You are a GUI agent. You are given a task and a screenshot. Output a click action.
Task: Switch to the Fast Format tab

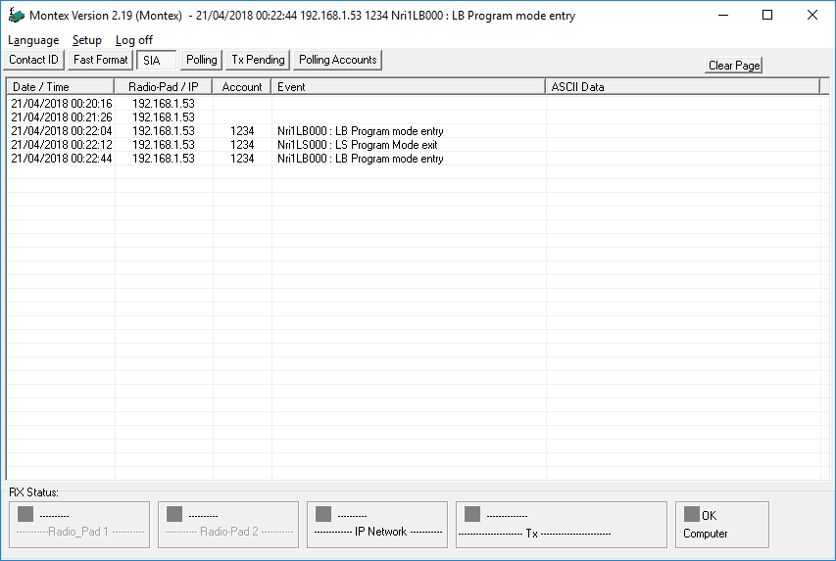point(100,60)
